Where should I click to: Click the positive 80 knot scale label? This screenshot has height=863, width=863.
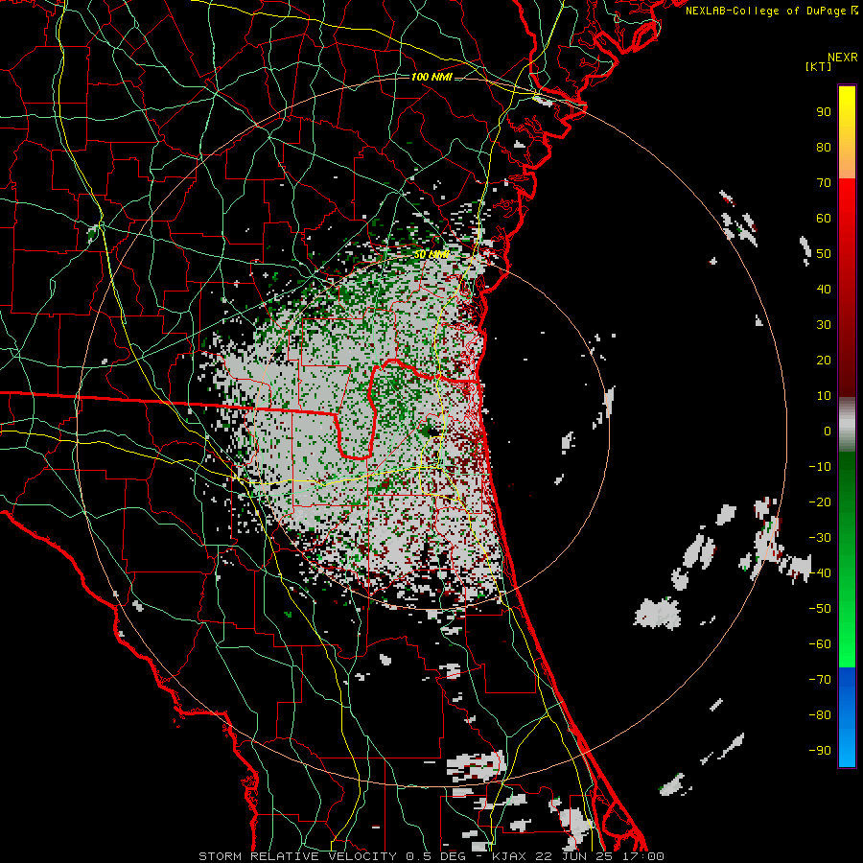pos(824,147)
